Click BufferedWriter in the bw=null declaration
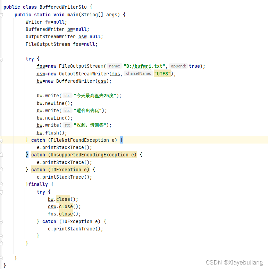268x269 pixels. coord(45,29)
